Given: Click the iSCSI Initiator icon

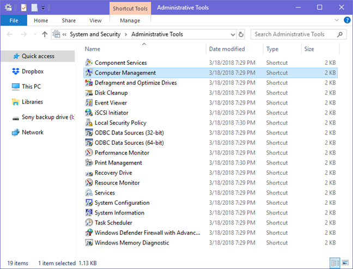Looking at the screenshot, I should click(89, 113).
